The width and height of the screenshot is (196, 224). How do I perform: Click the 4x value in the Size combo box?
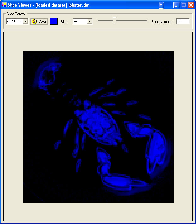79,21
